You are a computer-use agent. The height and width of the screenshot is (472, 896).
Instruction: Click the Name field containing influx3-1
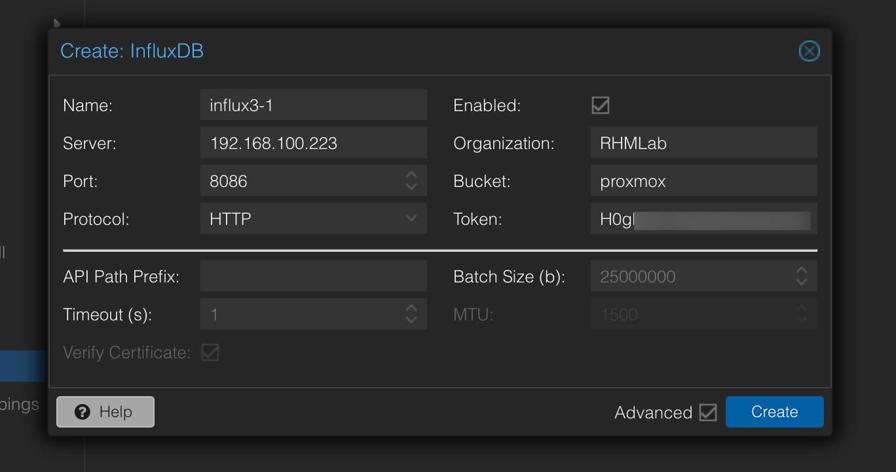(x=314, y=105)
